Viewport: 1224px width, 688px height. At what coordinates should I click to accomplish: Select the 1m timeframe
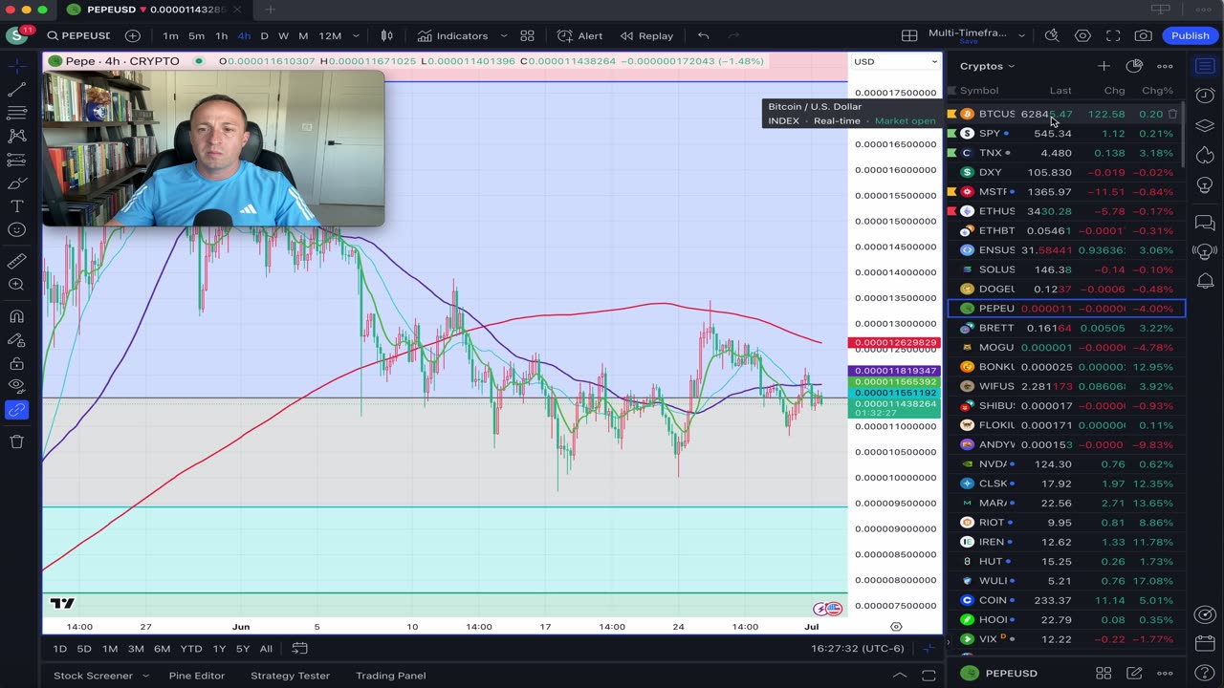click(x=170, y=35)
